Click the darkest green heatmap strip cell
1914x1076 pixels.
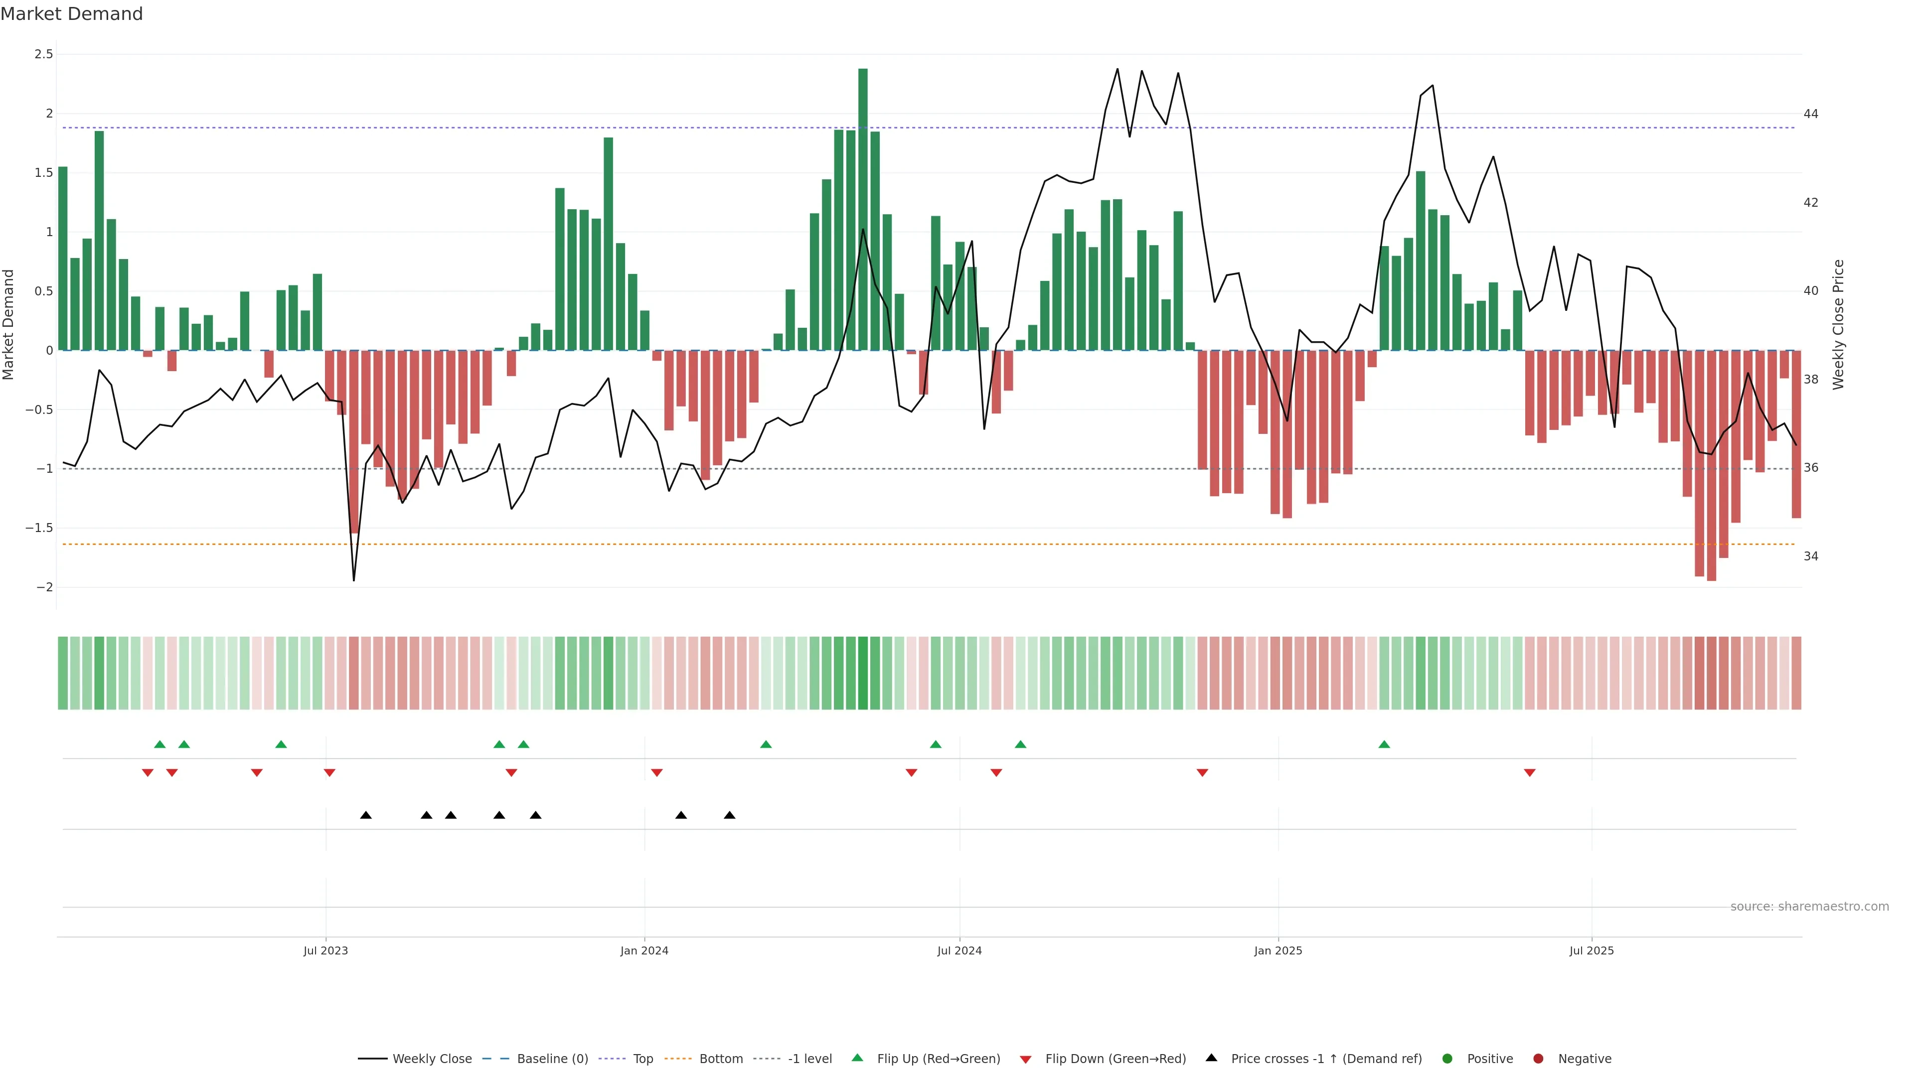pos(863,673)
